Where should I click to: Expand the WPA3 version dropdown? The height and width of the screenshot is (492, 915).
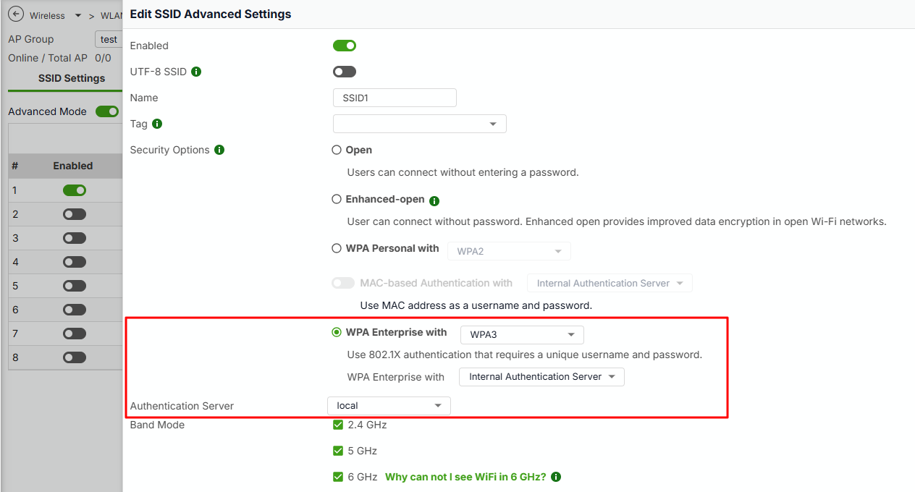tap(522, 335)
